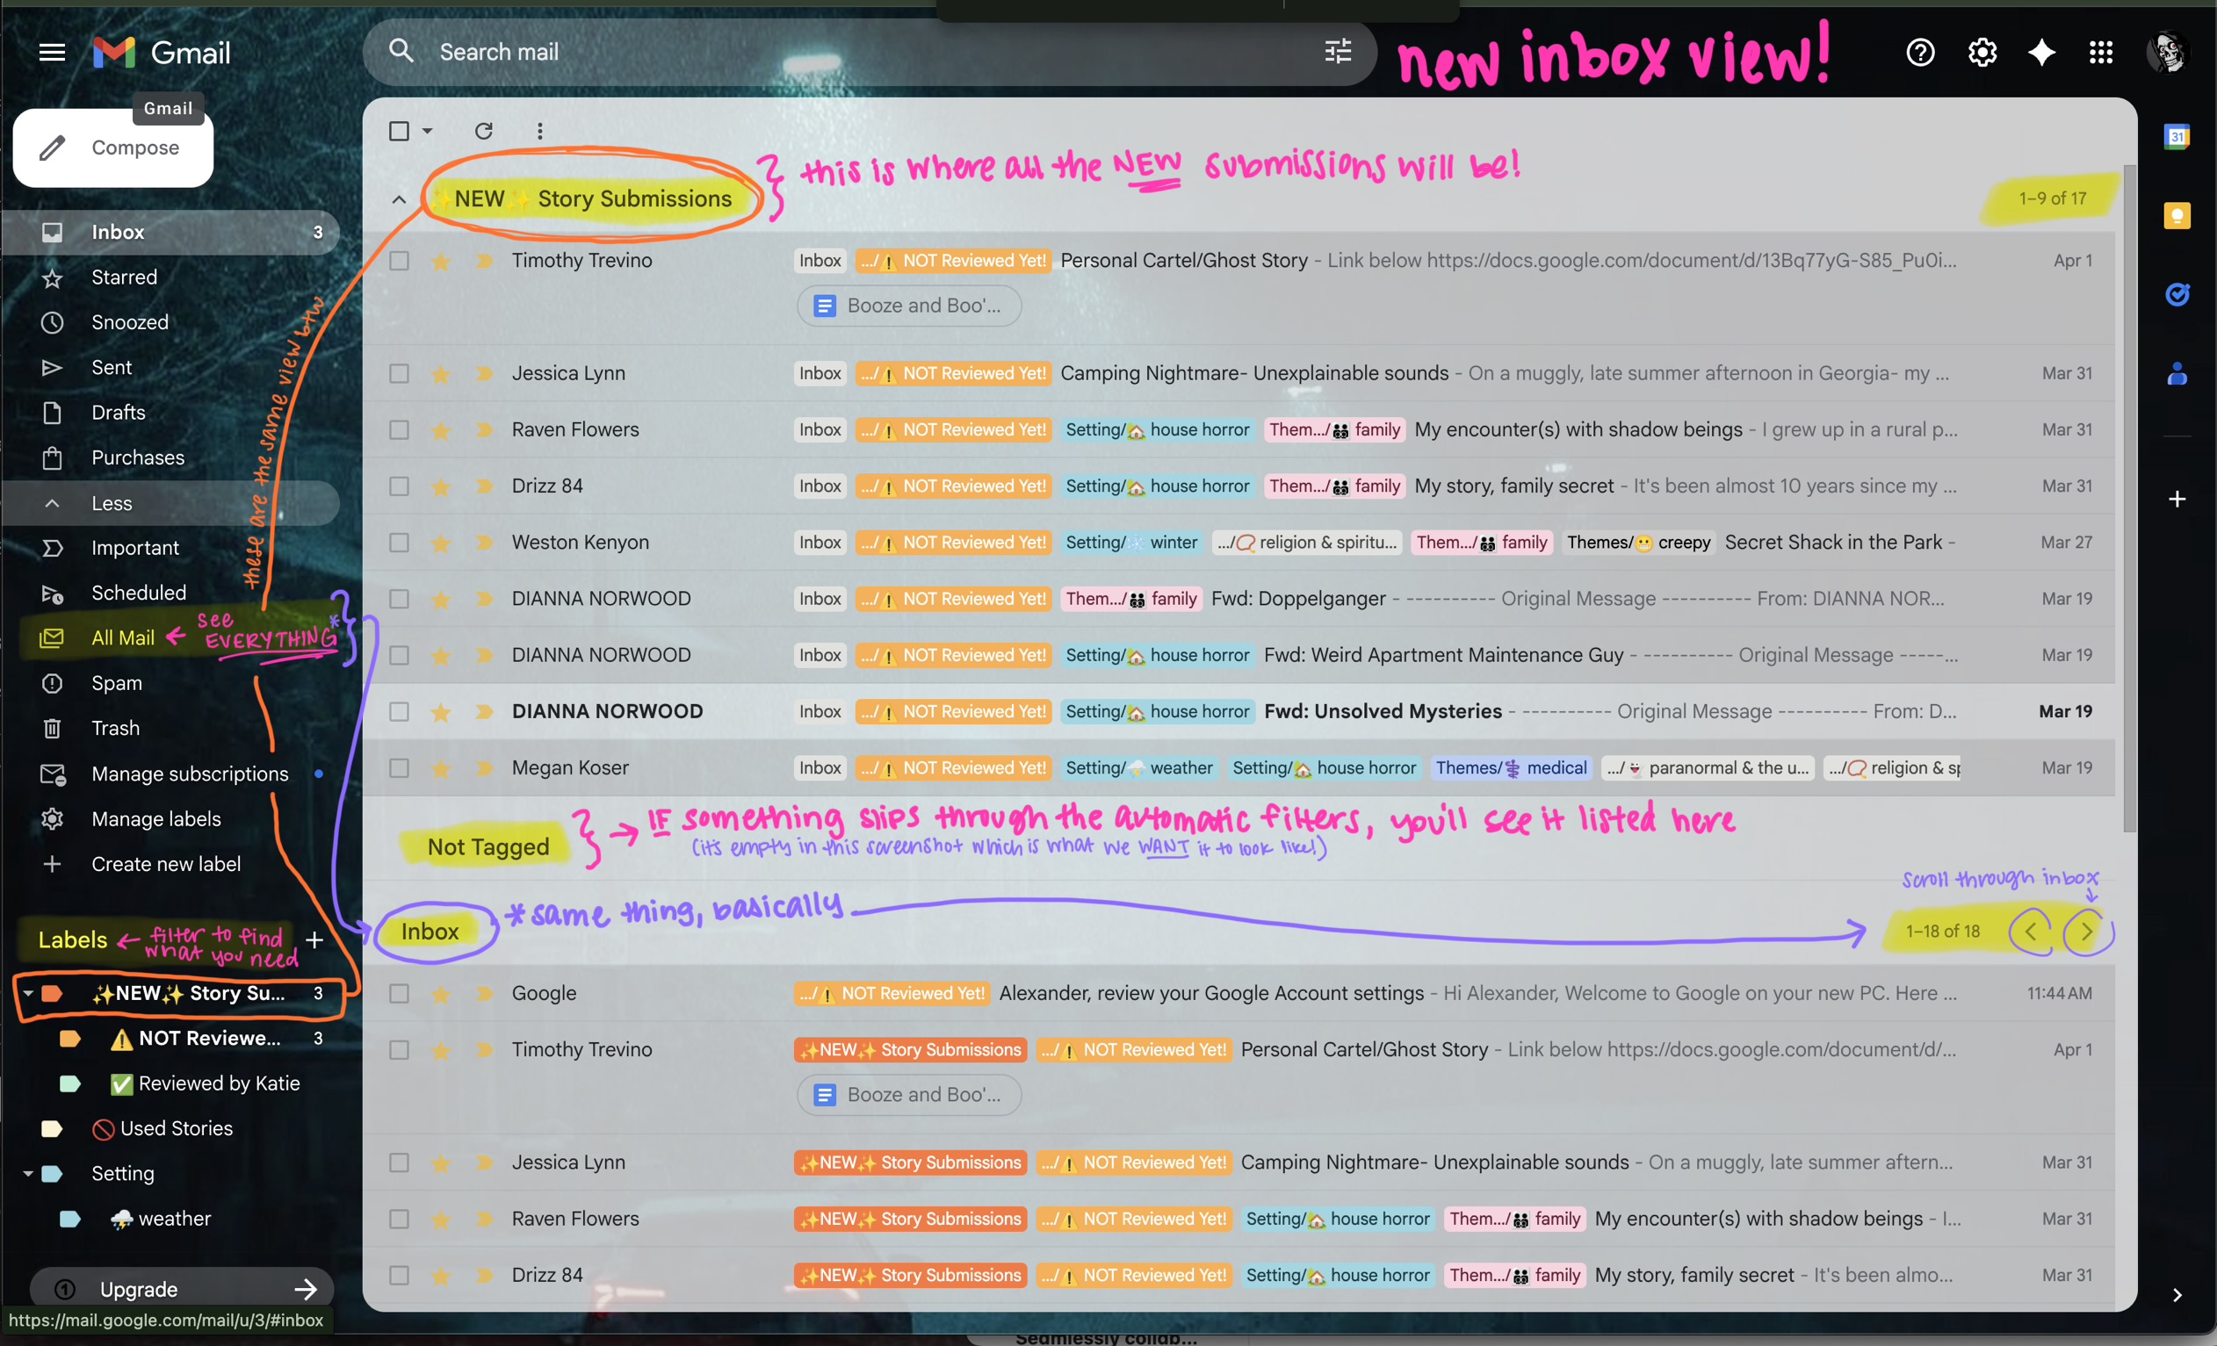Image resolution: width=2217 pixels, height=1346 pixels.
Task: Open the Google apps grid
Action: [x=2100, y=52]
